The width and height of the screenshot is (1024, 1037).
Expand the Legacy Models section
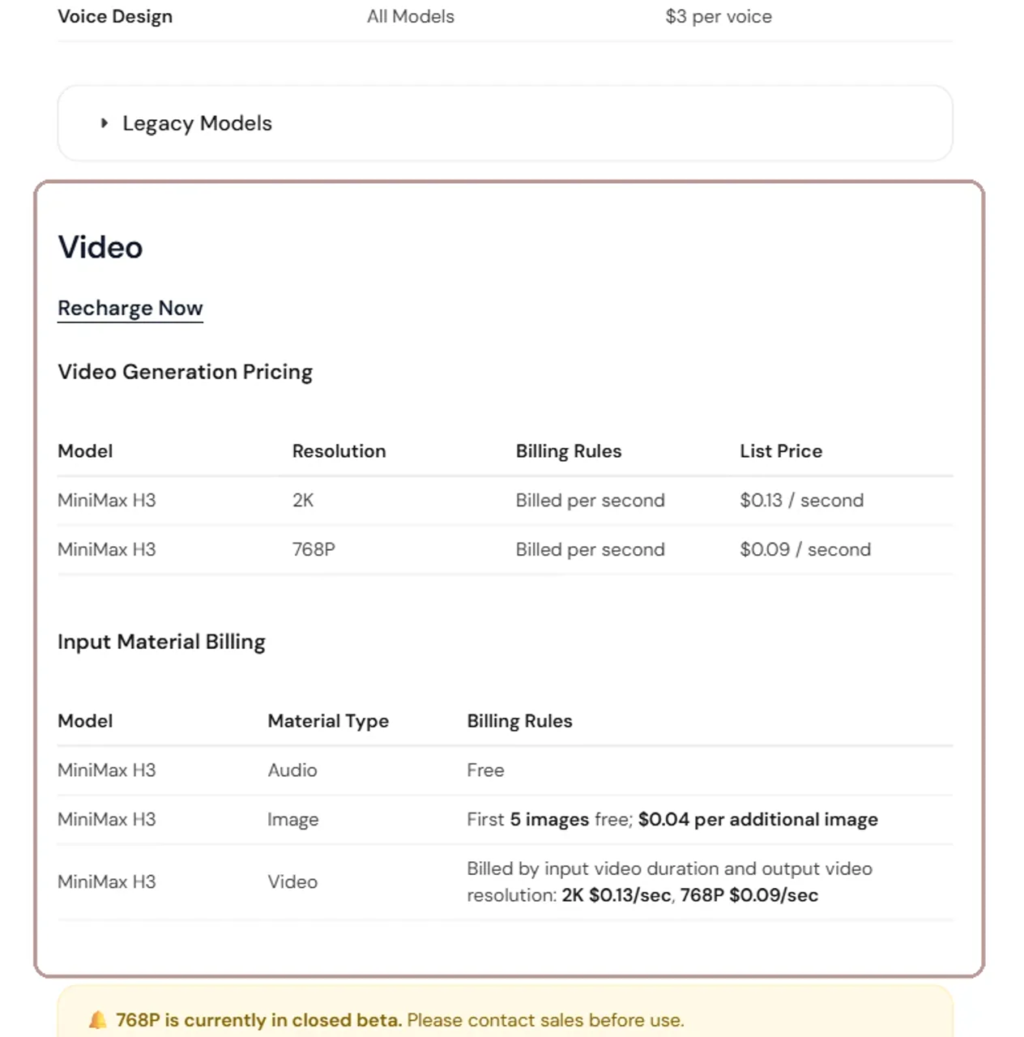click(505, 123)
